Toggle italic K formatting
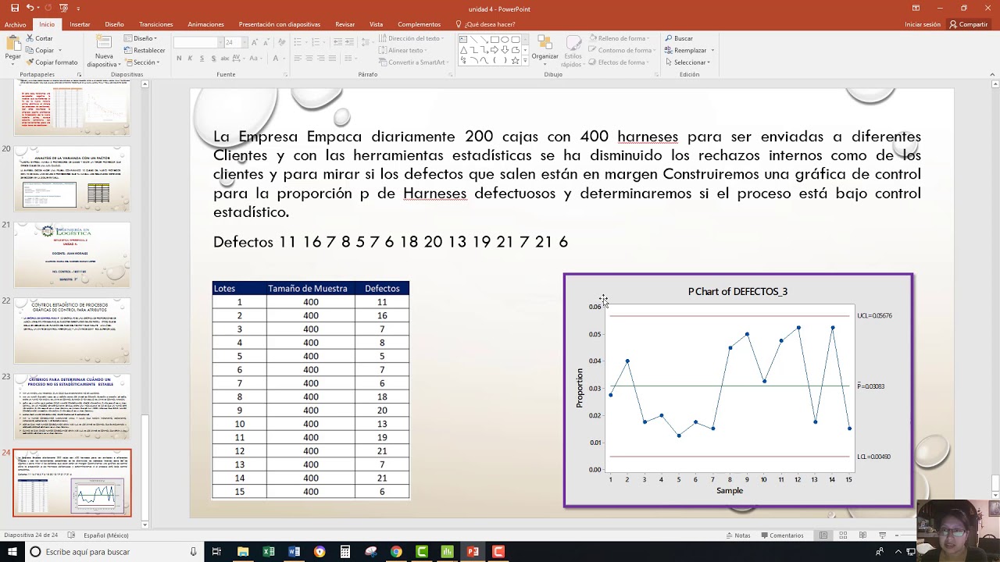This screenshot has height=562, width=1000. (x=191, y=59)
